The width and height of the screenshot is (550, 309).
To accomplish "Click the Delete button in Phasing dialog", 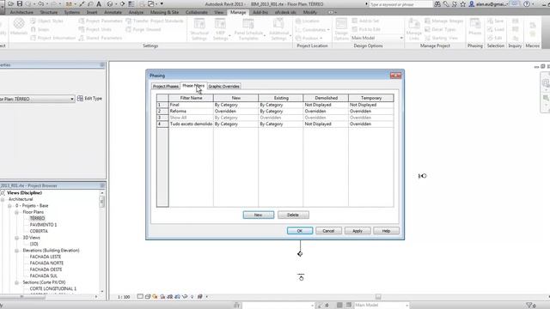I will click(x=293, y=215).
